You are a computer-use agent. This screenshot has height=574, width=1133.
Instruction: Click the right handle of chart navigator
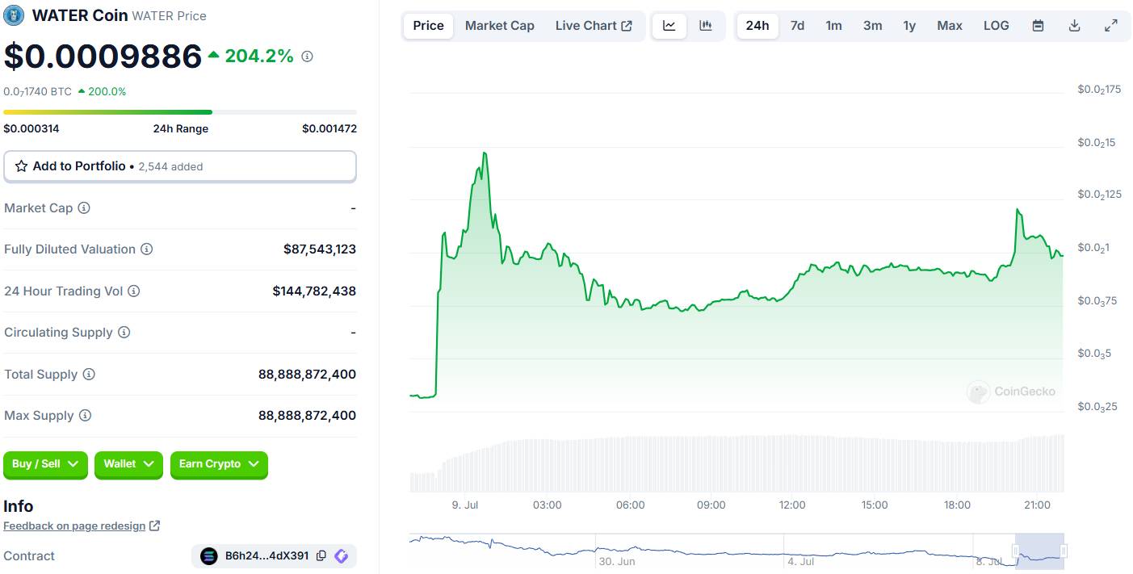click(x=1064, y=551)
